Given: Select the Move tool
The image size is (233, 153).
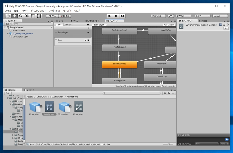Looking at the screenshot, I should pos(14,16).
